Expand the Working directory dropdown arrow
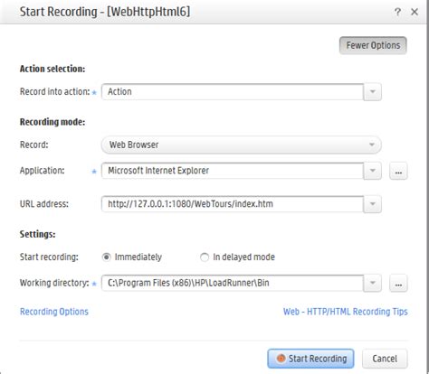429x374 pixels. (373, 283)
